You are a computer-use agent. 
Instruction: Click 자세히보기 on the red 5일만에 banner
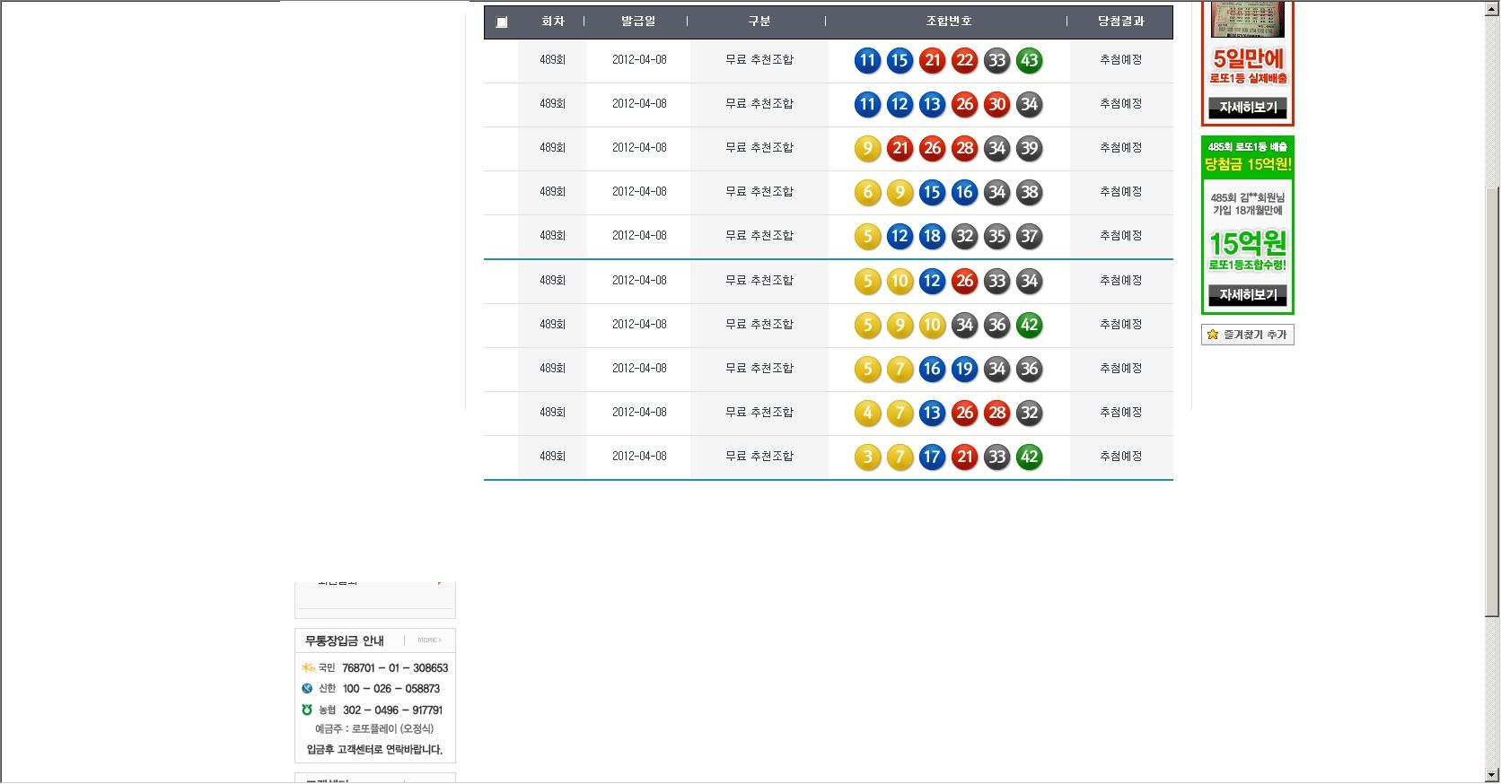tap(1247, 108)
